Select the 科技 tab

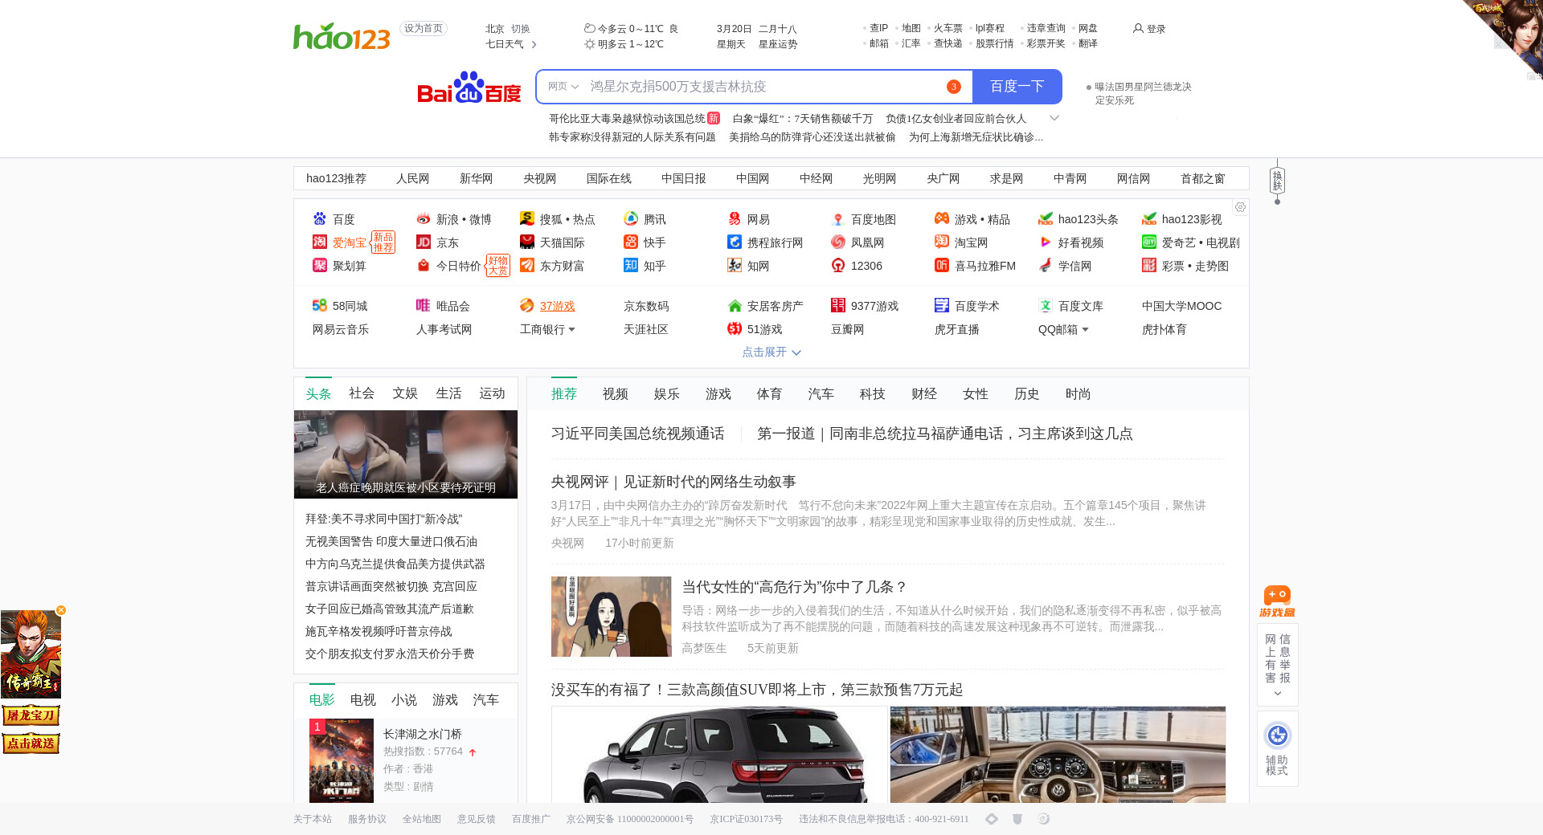coord(872,393)
